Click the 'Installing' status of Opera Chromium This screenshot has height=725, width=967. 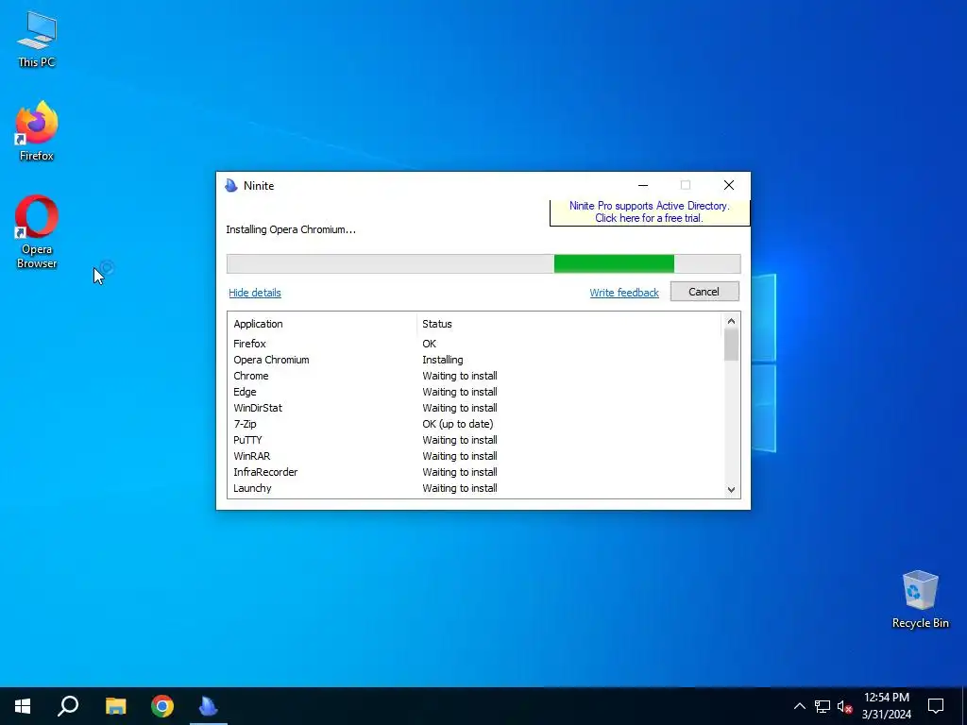pos(442,360)
